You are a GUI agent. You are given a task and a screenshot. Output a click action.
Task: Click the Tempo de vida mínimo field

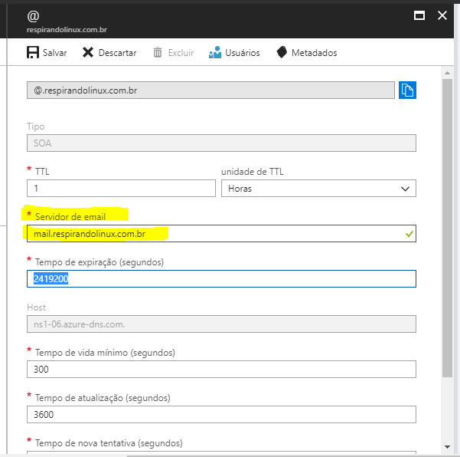tap(221, 369)
